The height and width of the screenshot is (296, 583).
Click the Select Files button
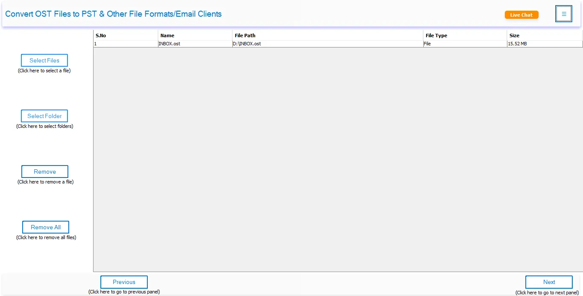point(44,60)
